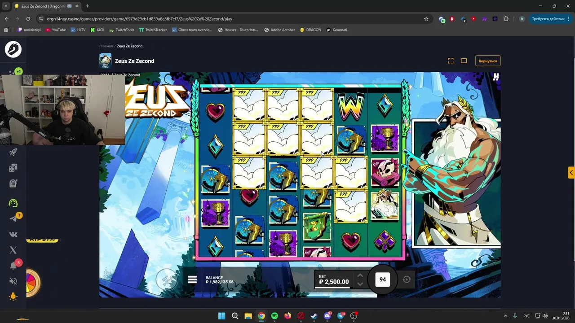This screenshot has width=575, height=323.
Task: Open the Кинопаб bookmark
Action: [336, 30]
